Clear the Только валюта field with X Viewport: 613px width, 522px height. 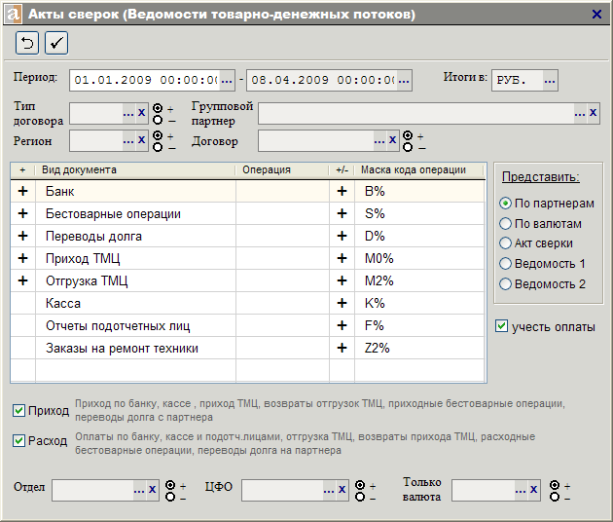click(x=533, y=490)
